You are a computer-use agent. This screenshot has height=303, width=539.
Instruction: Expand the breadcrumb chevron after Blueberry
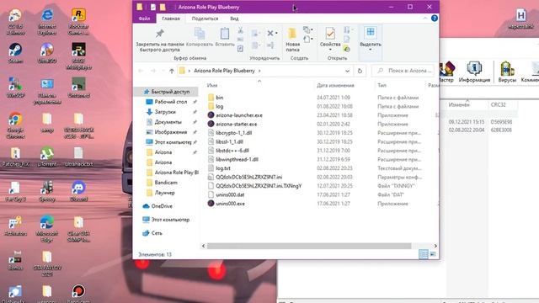click(x=259, y=71)
